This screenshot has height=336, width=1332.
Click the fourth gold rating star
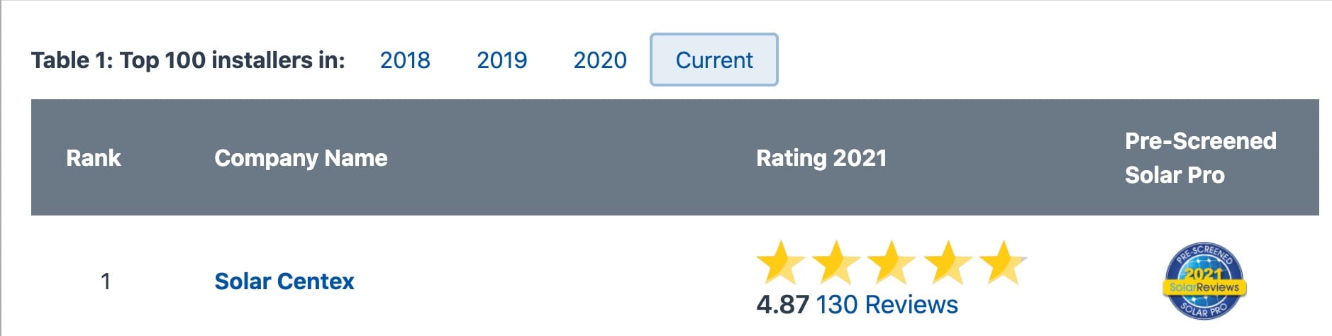pyautogui.click(x=947, y=262)
